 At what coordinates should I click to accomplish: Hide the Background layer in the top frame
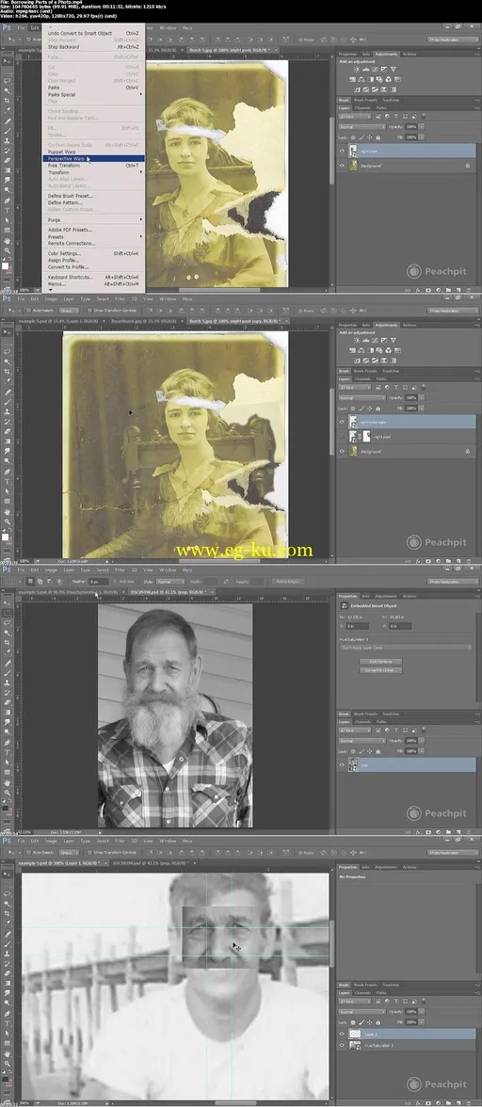343,166
